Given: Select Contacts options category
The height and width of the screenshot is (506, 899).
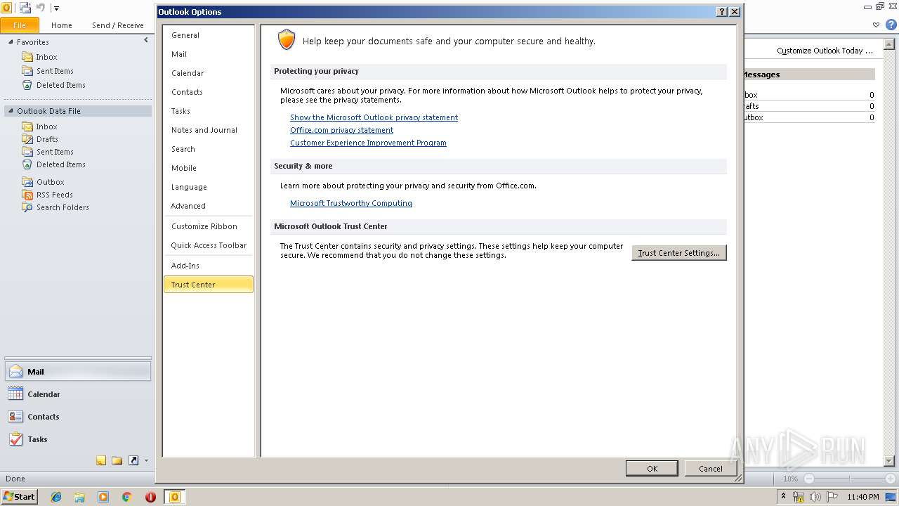Looking at the screenshot, I should 209,92.
